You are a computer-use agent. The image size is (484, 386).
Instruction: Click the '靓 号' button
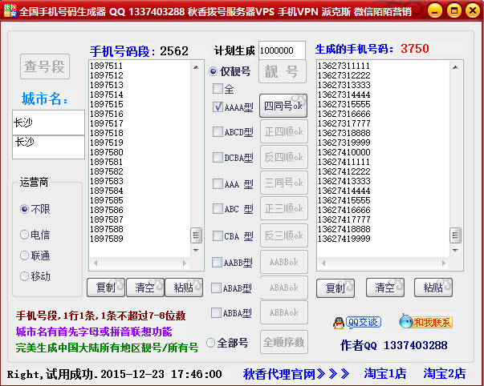click(282, 71)
